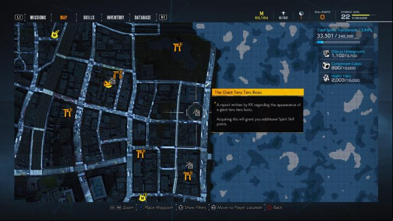Click the Containment Cubes 890/10,000 value
The height and width of the screenshot is (221, 393).
[343, 68]
